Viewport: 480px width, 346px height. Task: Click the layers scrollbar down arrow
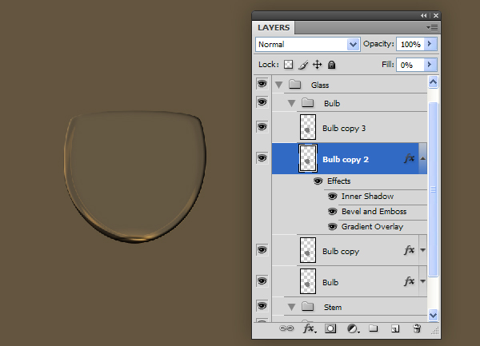pyautogui.click(x=433, y=315)
